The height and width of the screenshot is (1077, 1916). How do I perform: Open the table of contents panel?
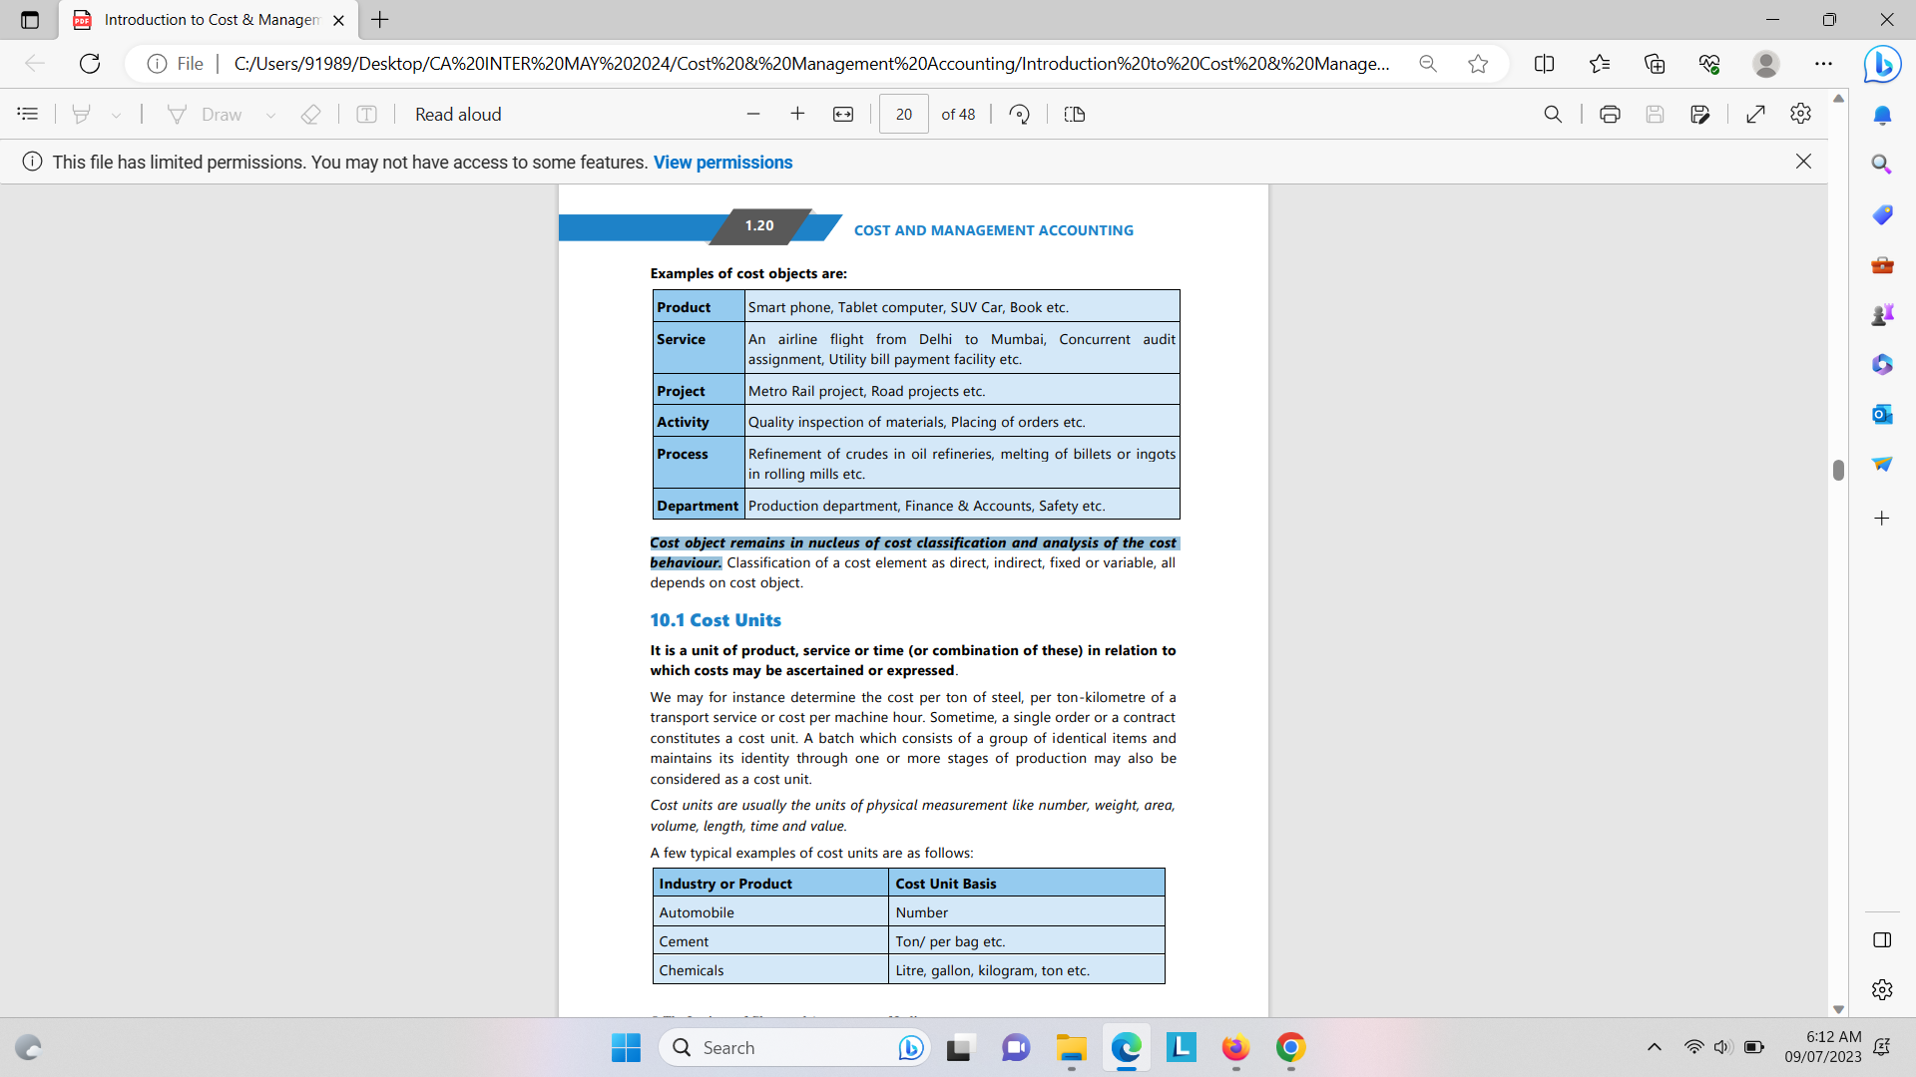(28, 114)
